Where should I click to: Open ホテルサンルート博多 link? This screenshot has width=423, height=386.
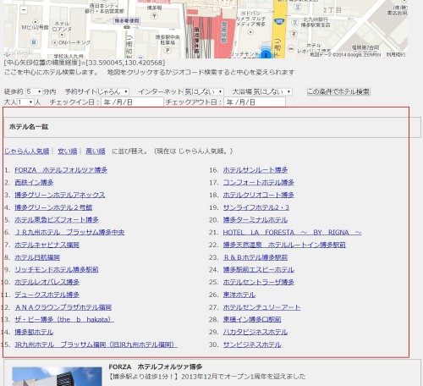255,170
